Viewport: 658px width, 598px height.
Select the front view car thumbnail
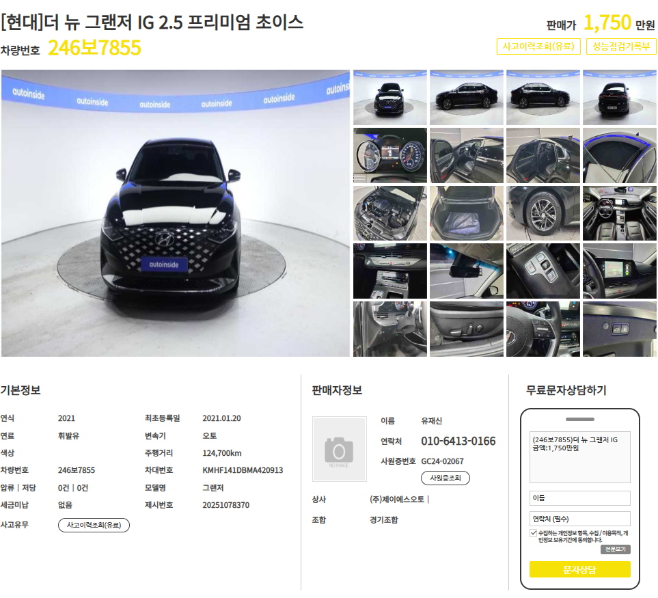point(390,97)
